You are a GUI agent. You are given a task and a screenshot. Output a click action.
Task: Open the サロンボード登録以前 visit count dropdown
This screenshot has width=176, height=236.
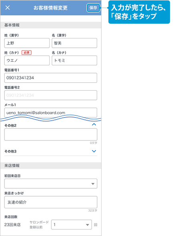click(72, 225)
